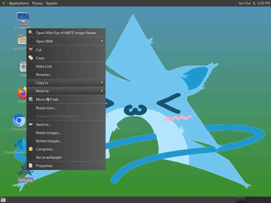Viewport: 271px width, 203px height.
Task: Click the copy pages icon beside Copy
Action: [x=31, y=58]
